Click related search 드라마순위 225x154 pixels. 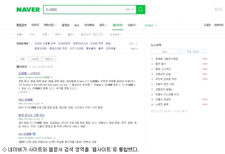(x=64, y=43)
